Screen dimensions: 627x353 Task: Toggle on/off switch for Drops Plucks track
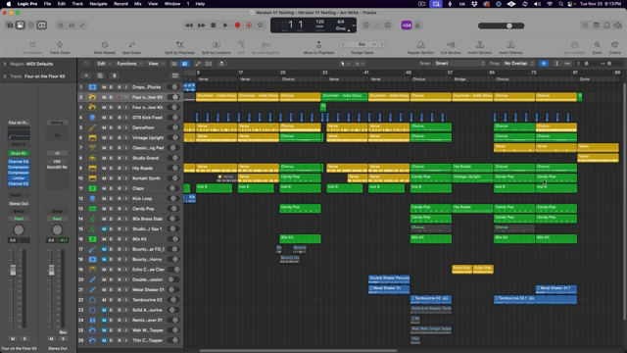pyautogui.click(x=172, y=87)
